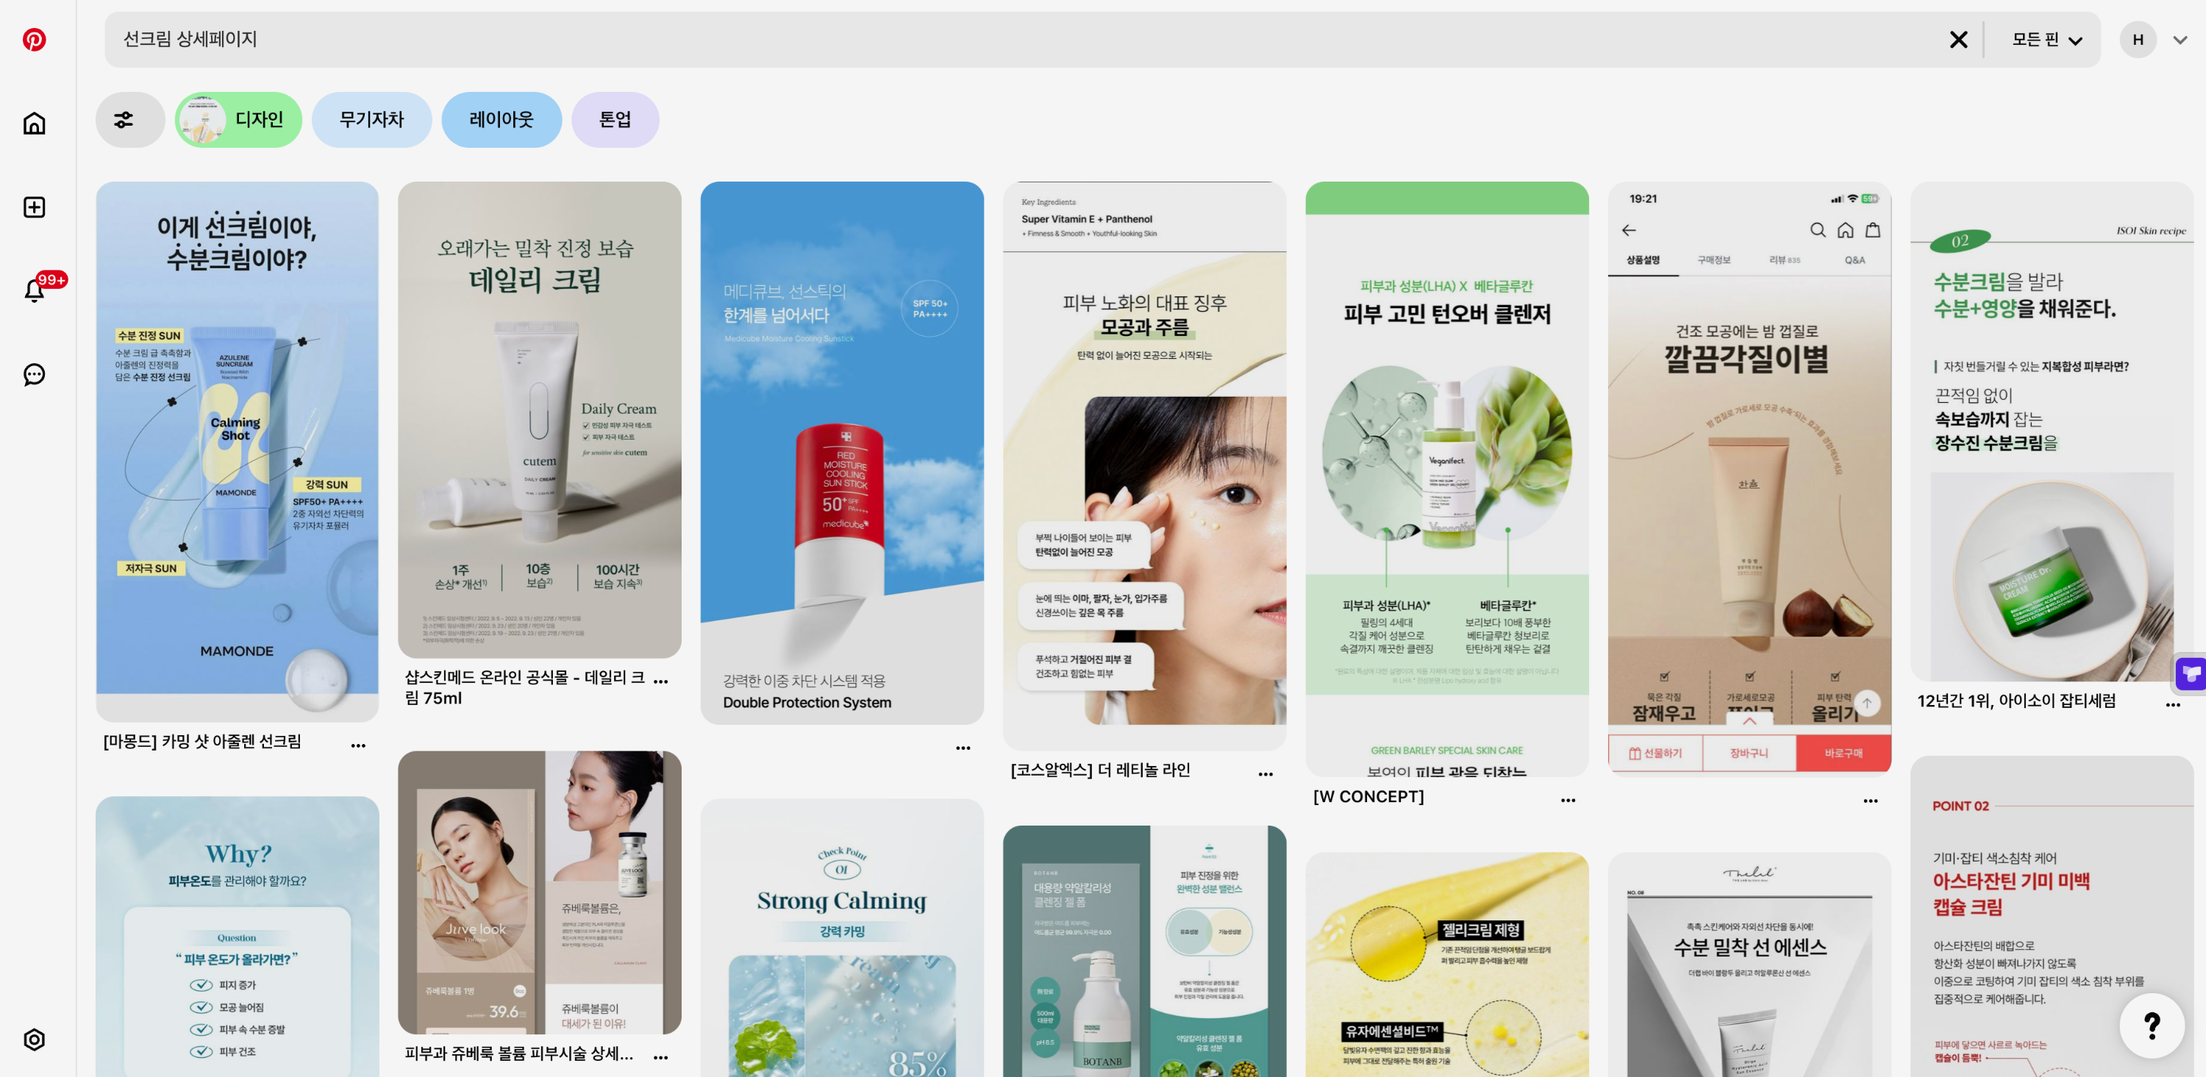Open the create pin plus icon

pyautogui.click(x=35, y=207)
